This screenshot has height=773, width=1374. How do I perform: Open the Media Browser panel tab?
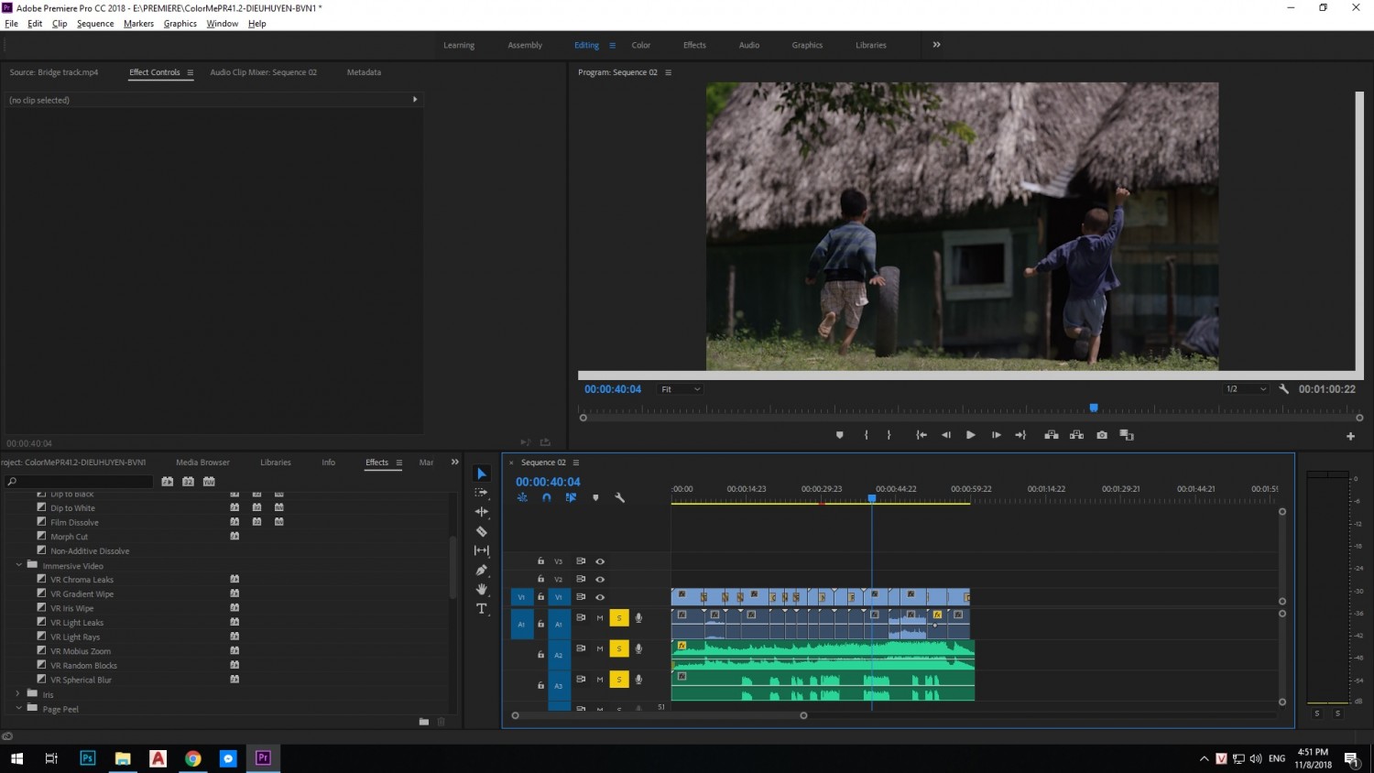(x=202, y=463)
